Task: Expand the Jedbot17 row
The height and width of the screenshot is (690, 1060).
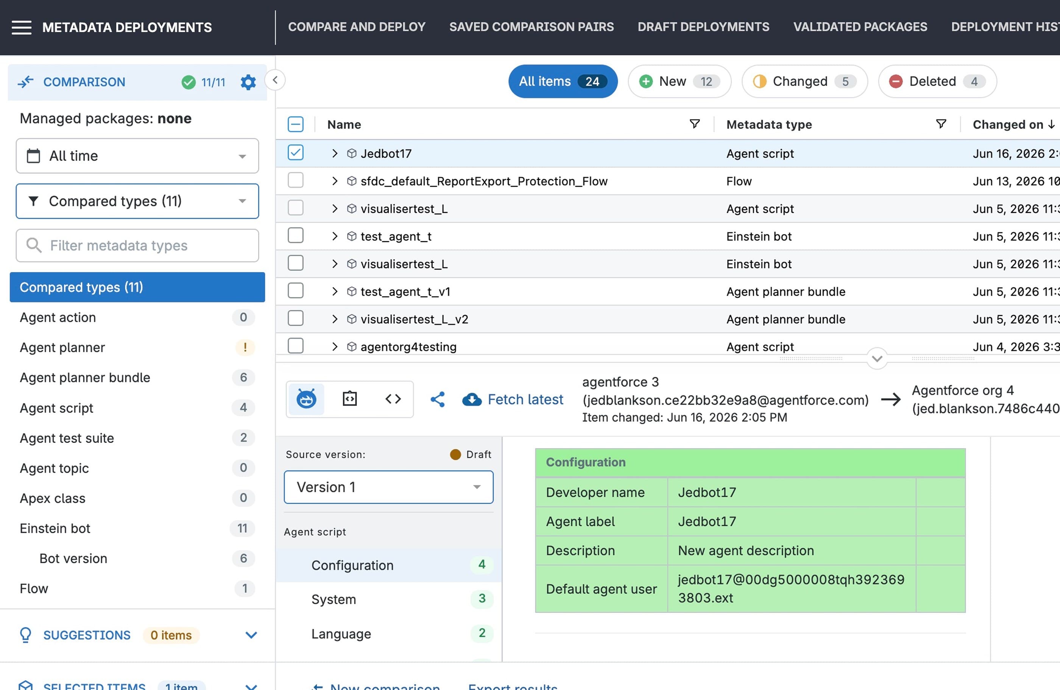Action: pos(335,154)
